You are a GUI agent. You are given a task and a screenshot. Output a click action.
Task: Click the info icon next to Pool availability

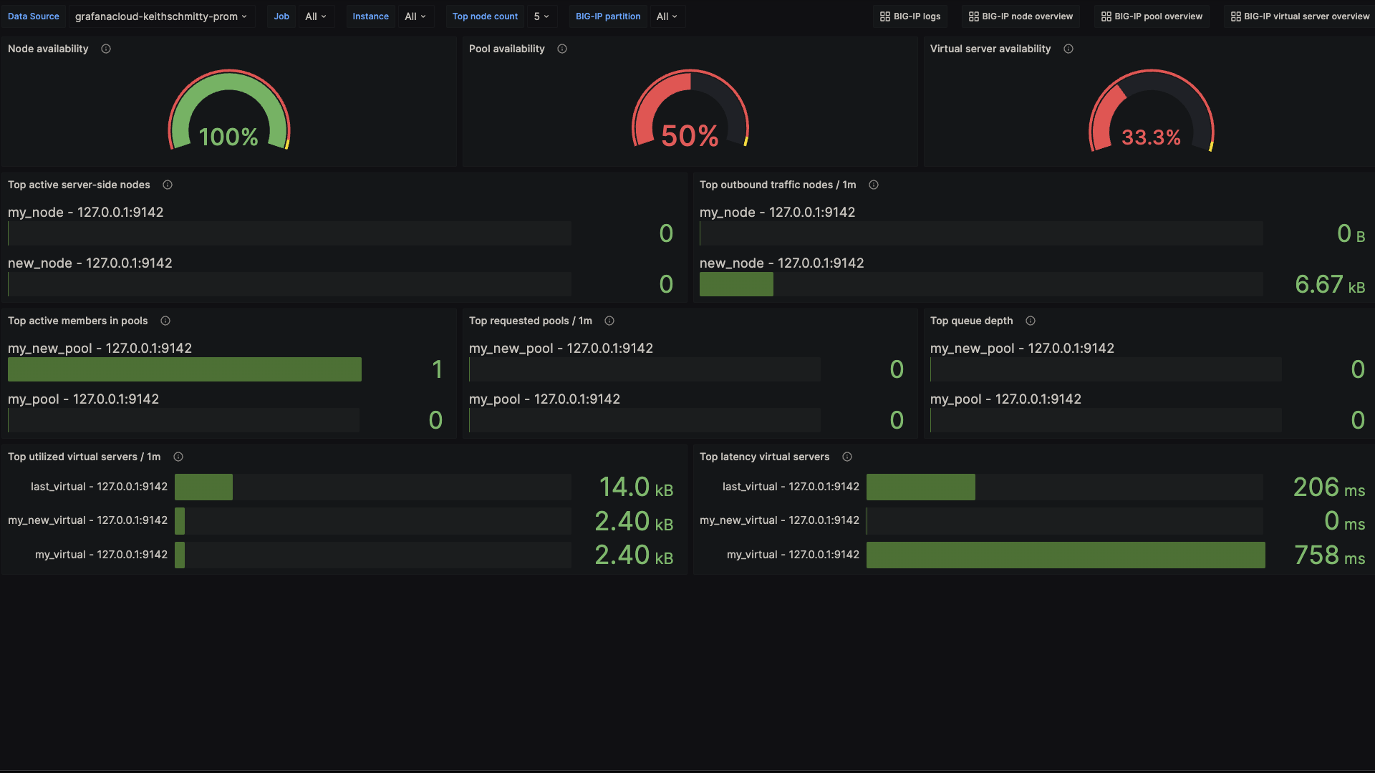pyautogui.click(x=562, y=49)
